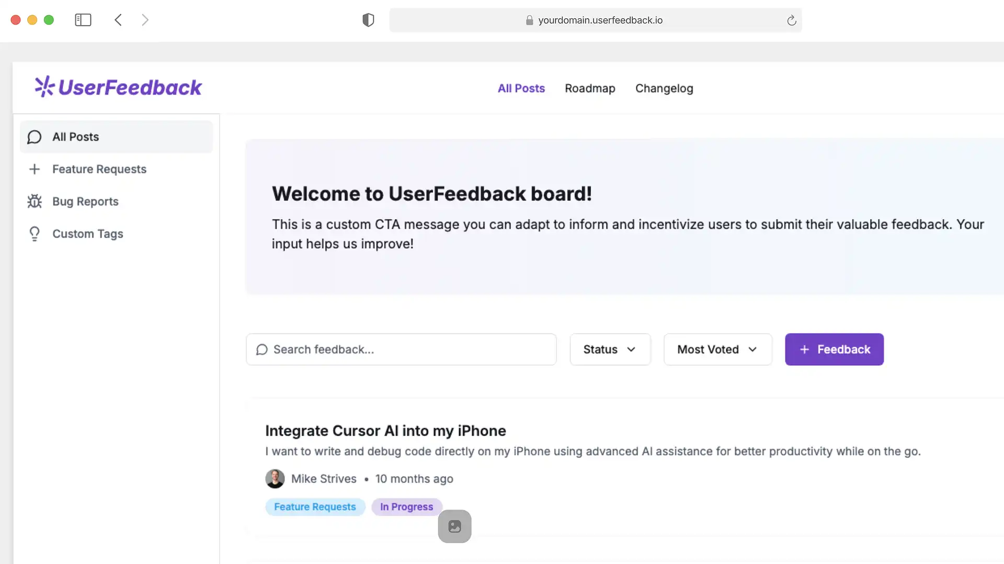Open the Changelog tab
Viewport: 1004px width, 564px height.
point(664,88)
